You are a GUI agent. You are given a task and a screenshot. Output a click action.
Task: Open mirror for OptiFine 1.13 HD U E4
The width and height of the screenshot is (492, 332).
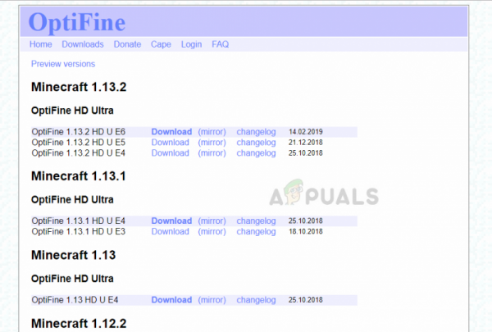212,300
